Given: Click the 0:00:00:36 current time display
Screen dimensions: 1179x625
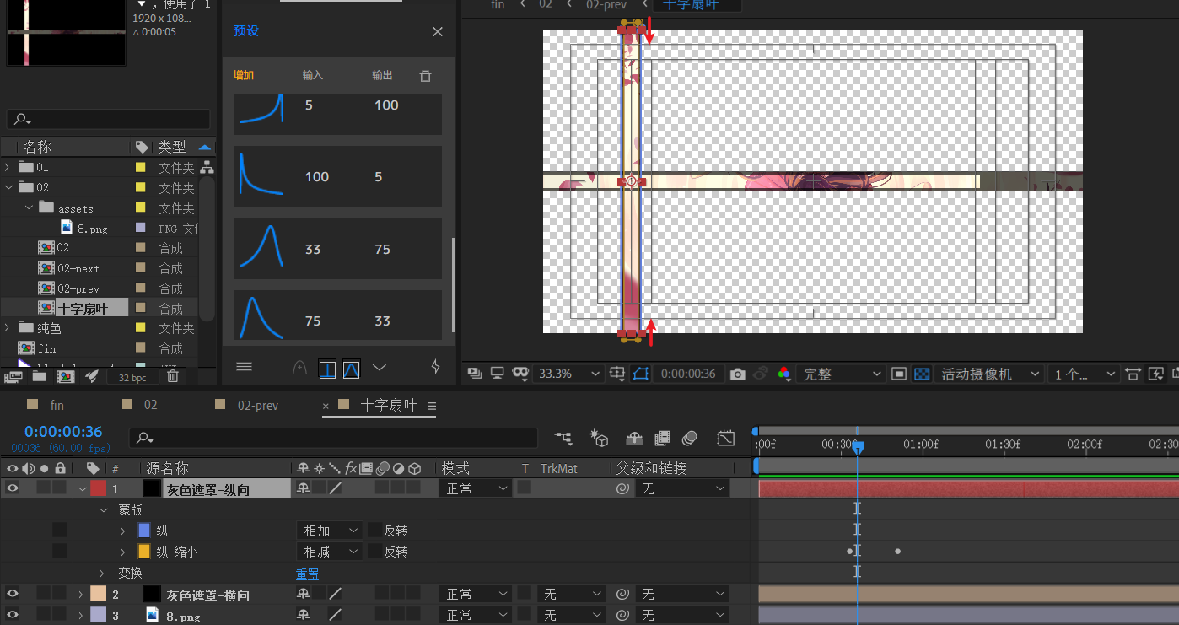Looking at the screenshot, I should pos(63,433).
